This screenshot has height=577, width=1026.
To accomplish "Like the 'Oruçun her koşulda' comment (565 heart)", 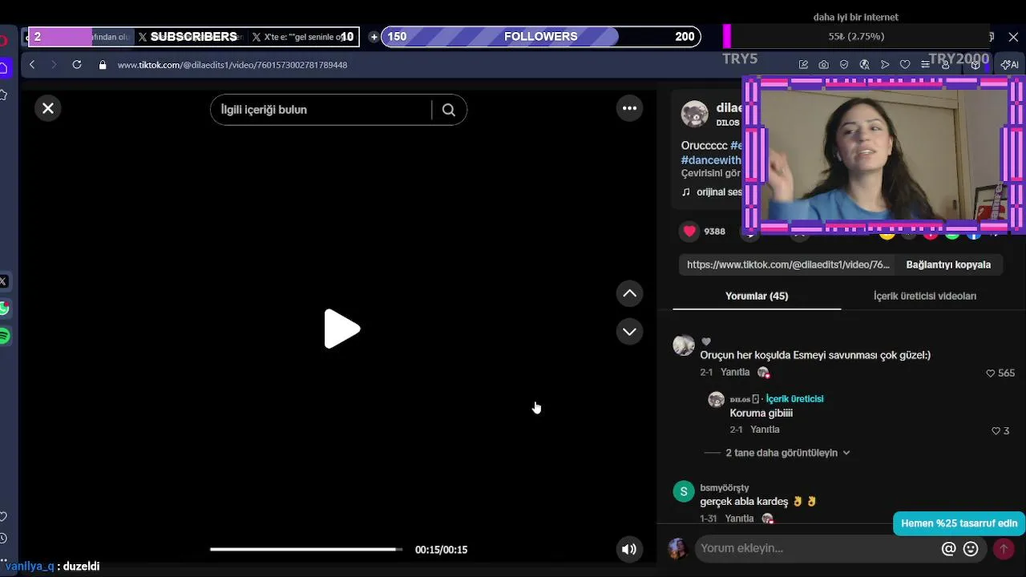I will click(x=991, y=373).
